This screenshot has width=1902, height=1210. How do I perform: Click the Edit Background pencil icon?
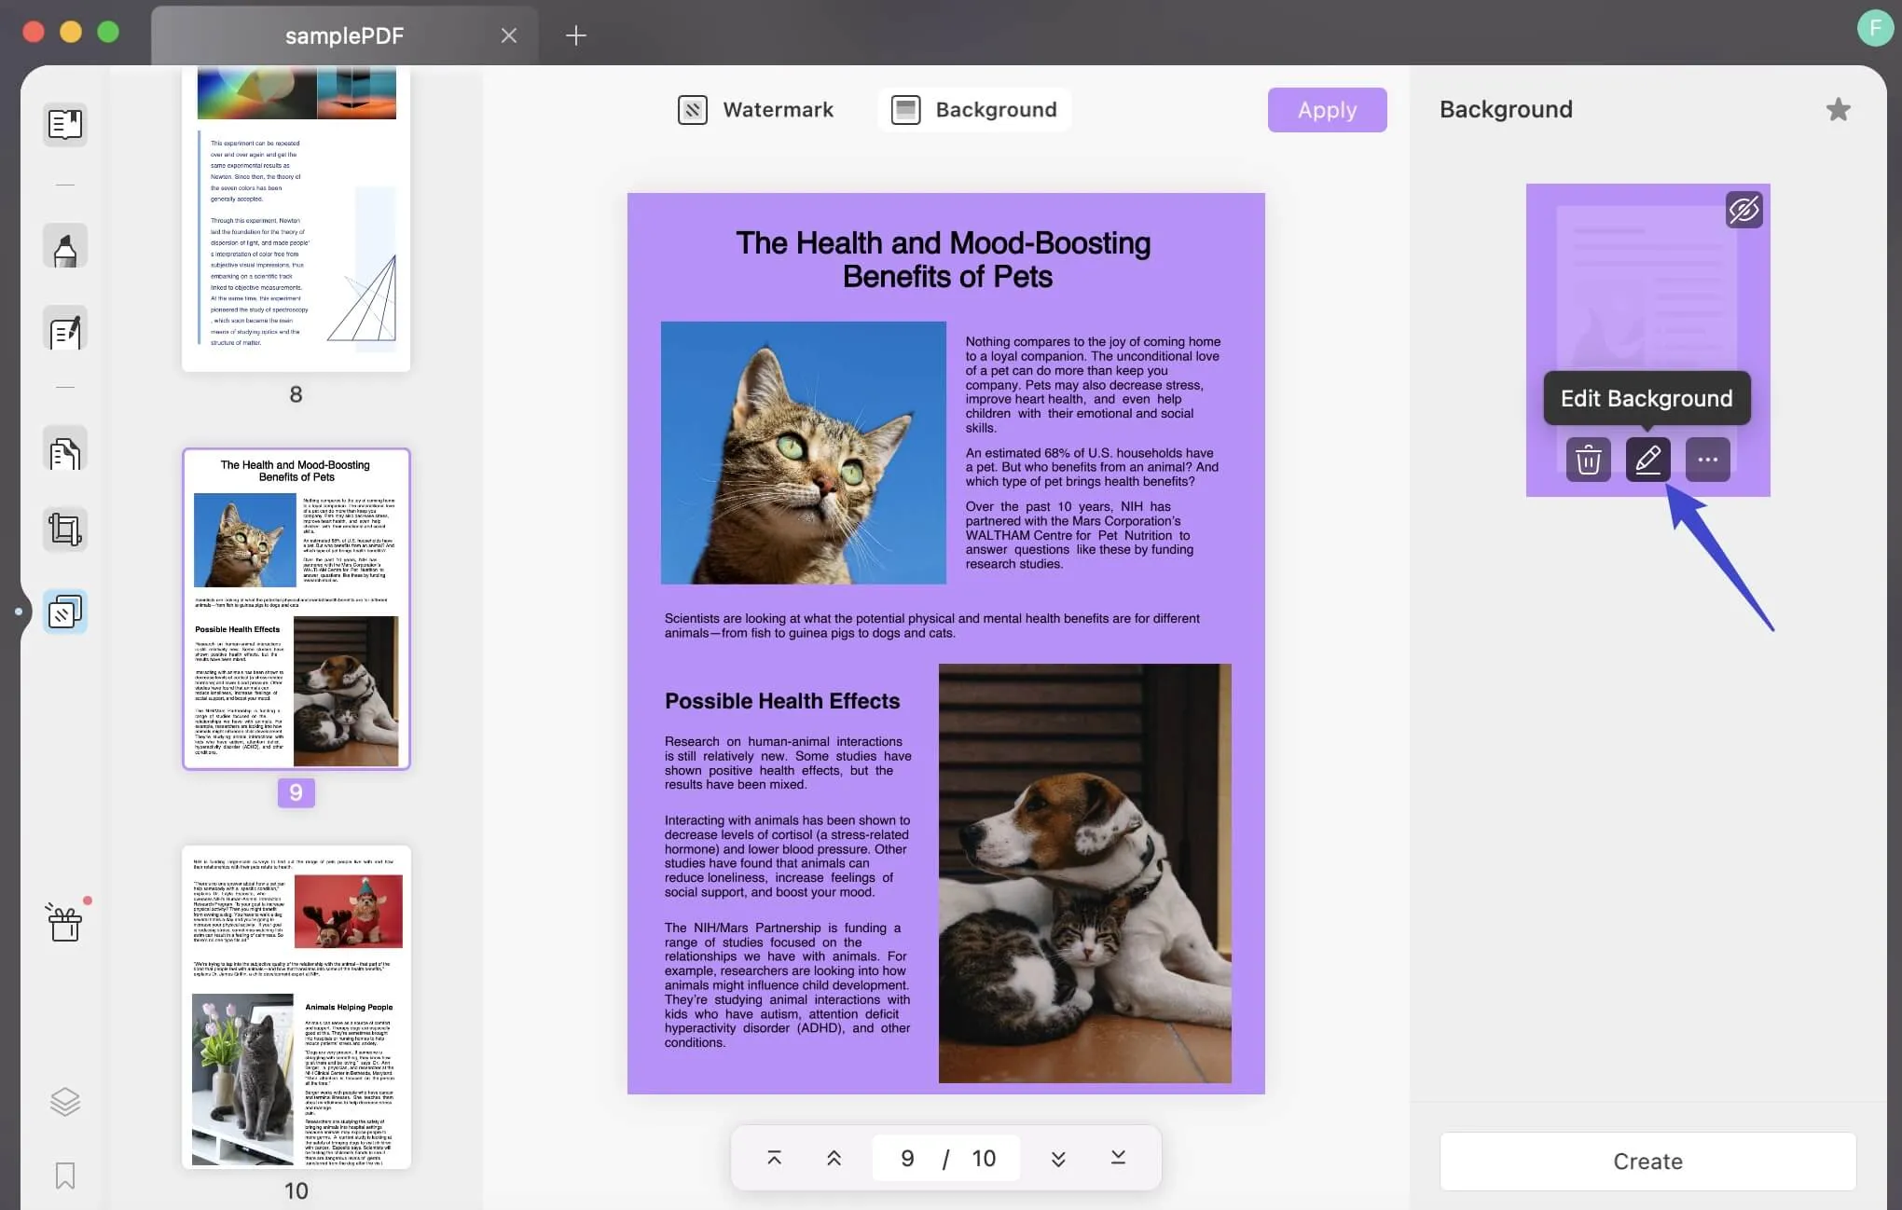coord(1647,460)
